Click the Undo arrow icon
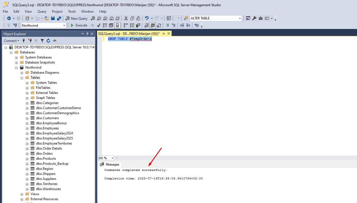Screen dimensions: 357x203 pos(147,18)
